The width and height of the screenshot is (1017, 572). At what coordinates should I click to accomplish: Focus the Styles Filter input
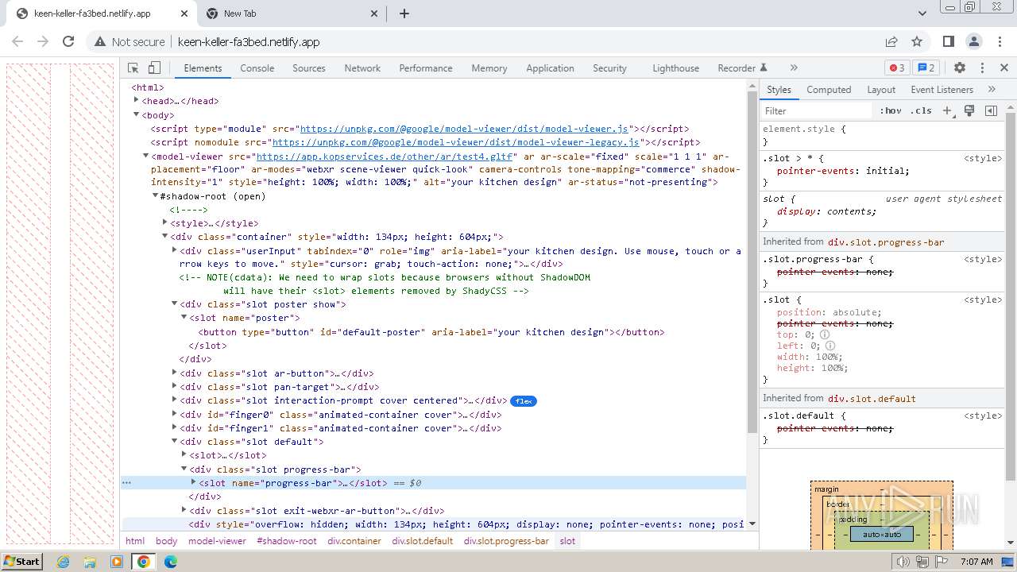pos(817,111)
